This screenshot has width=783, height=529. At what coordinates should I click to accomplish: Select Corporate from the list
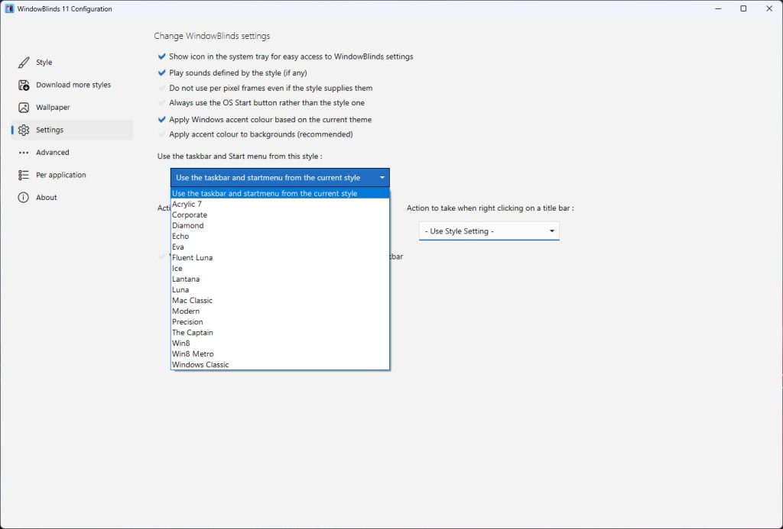280,215
